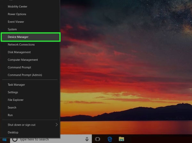Select Settings in the menu
Image resolution: width=192 pixels, height=143 pixels.
click(x=13, y=92)
